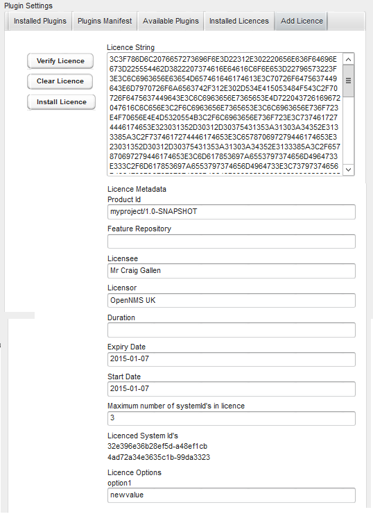373x521 pixels.
Task: Click the Verify Licence button
Action: [x=60, y=61]
